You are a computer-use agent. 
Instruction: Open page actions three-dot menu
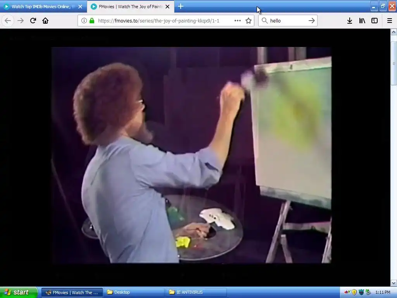tap(238, 21)
